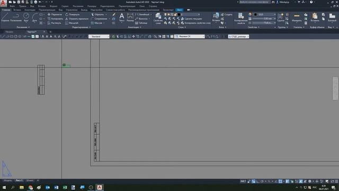Viewport: 339px width, 191px height.
Task: Open Свойства слоя layer properties
Action: coord(158,18)
